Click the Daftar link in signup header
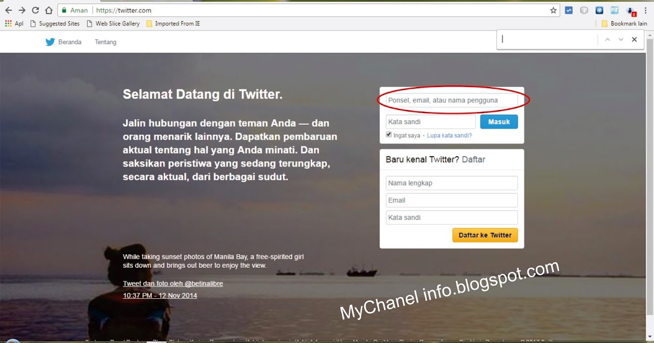654x343 pixels. pyautogui.click(x=473, y=160)
